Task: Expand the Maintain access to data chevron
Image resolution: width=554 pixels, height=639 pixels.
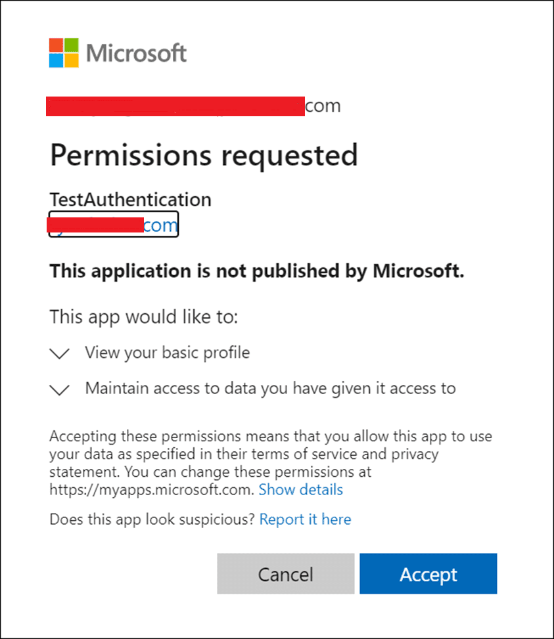Action: coord(60,389)
